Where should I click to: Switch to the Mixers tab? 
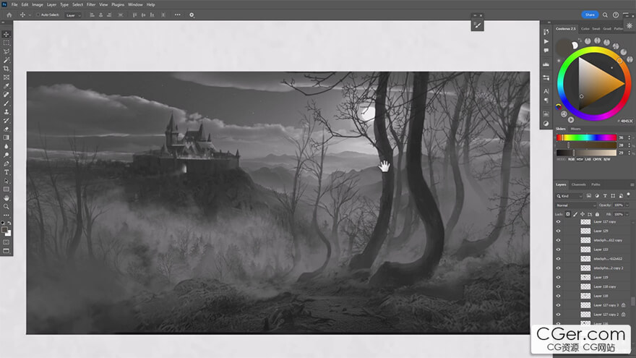pos(575,129)
